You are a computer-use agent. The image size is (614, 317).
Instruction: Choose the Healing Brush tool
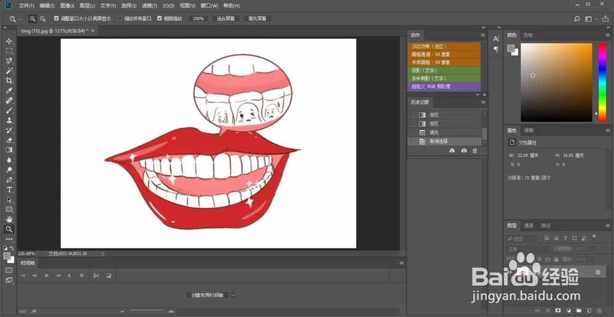coord(9,101)
